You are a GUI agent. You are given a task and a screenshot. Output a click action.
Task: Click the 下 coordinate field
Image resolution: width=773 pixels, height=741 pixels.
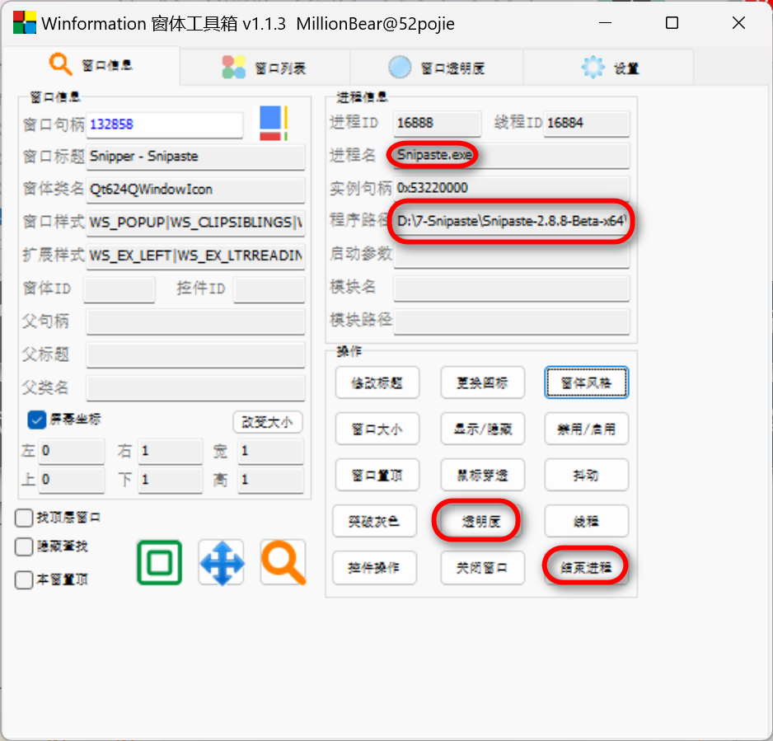pos(171,480)
